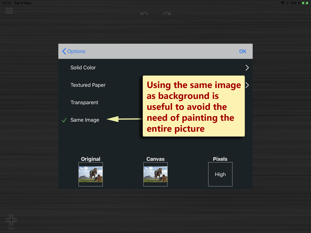Tap the yellow tip note
Screen dimensions: 311x233
[x=193, y=106]
